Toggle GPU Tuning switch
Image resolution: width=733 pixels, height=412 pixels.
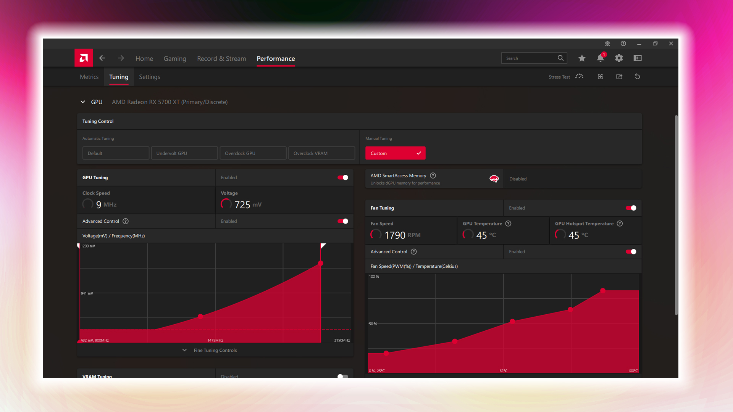coord(343,177)
